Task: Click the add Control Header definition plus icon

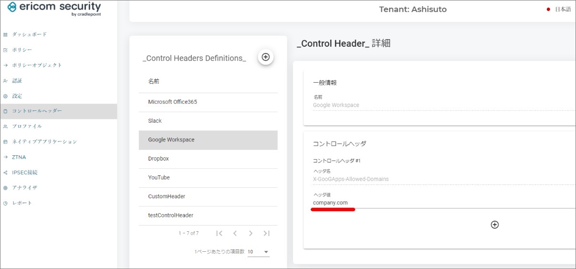Action: (x=266, y=57)
